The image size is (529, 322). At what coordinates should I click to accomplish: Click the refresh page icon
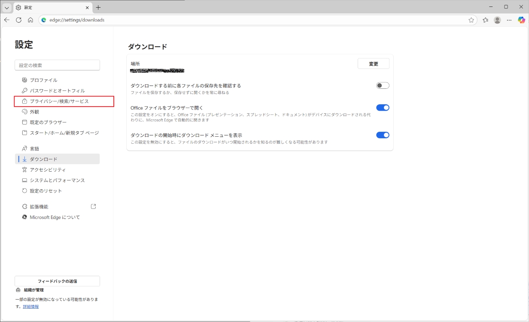click(x=19, y=20)
